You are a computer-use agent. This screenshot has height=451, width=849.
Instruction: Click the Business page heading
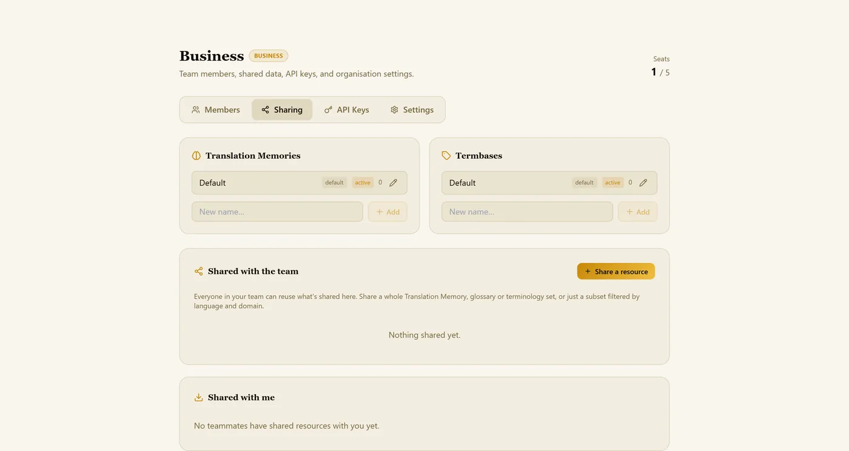click(x=212, y=56)
